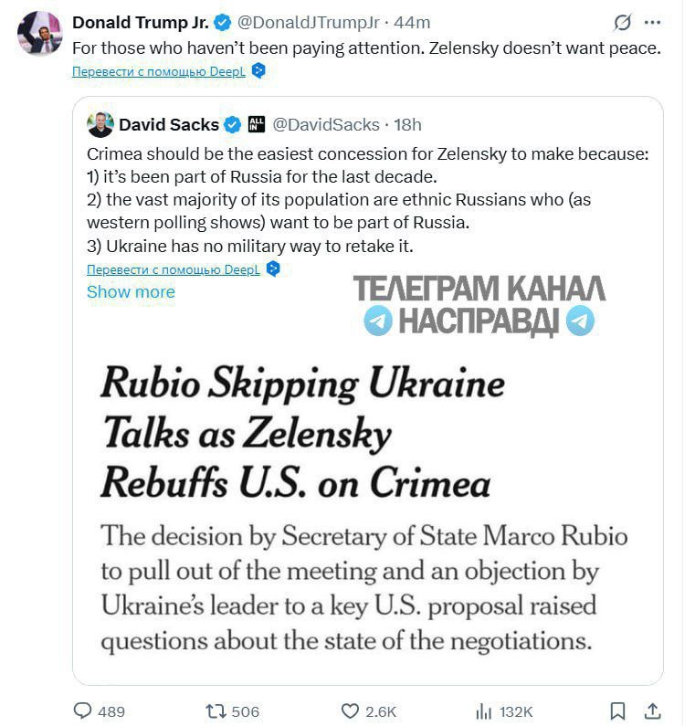This screenshot has height=726, width=695.
Task: Translate quoted tweet with DeepL link
Action: [x=174, y=269]
